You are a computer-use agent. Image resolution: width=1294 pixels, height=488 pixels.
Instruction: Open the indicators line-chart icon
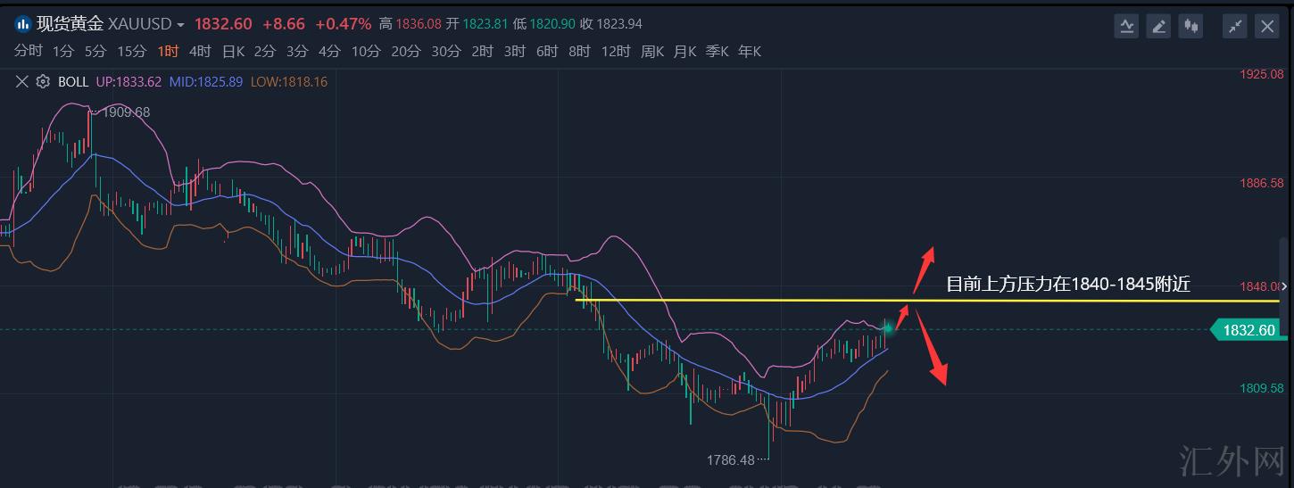[1127, 26]
